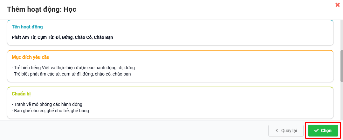Click the scrollbar track above the thumb
The image size is (343, 140).
pos(341,35)
